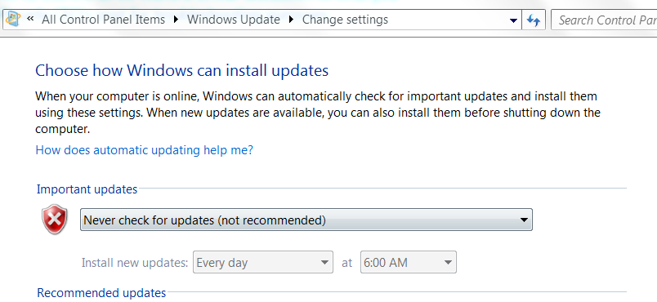
Task: Expand arrow after Windows Update breadcrumb
Action: (x=291, y=20)
